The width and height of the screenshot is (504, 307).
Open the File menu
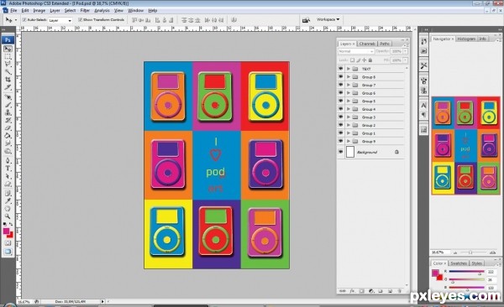tap(13, 11)
